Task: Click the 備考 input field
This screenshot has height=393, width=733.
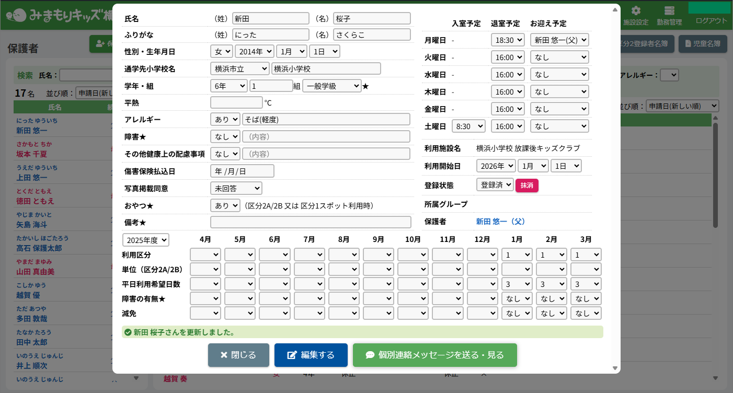Action: [311, 222]
